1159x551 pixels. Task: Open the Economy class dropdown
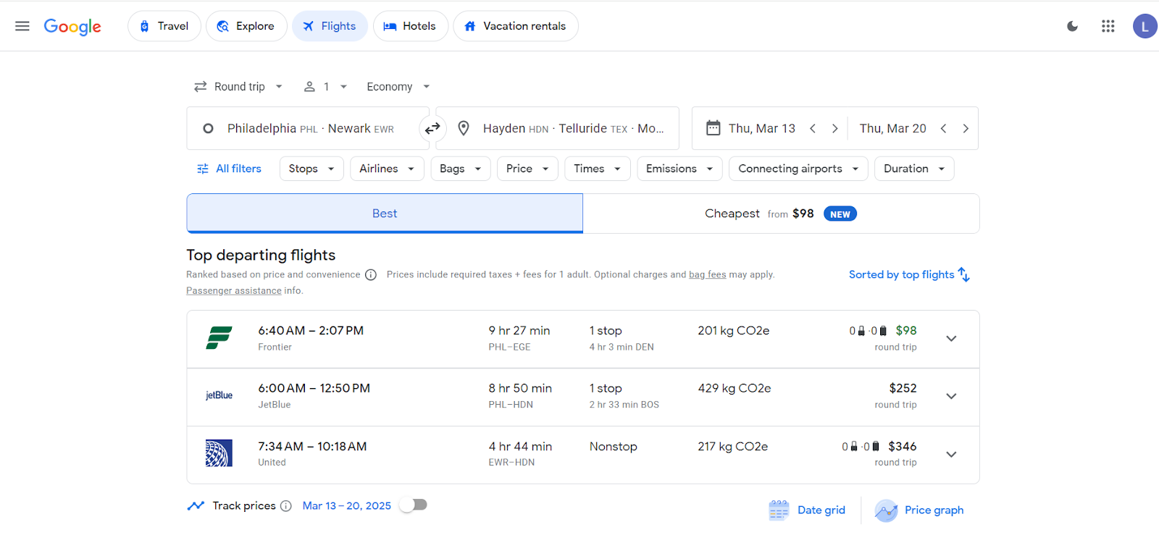point(398,87)
